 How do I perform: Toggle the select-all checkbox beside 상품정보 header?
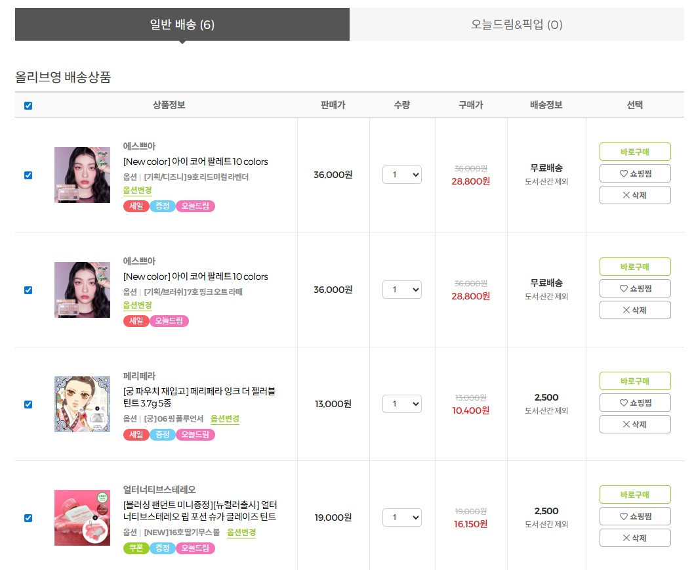tap(28, 106)
